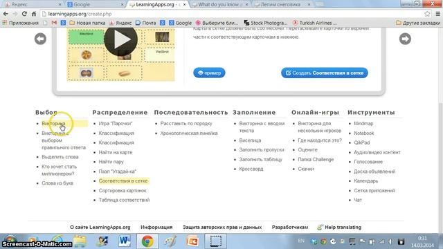The width and height of the screenshot is (443, 249).
Task: Open the Пазл "Угадай-ка" template
Action: point(118,172)
